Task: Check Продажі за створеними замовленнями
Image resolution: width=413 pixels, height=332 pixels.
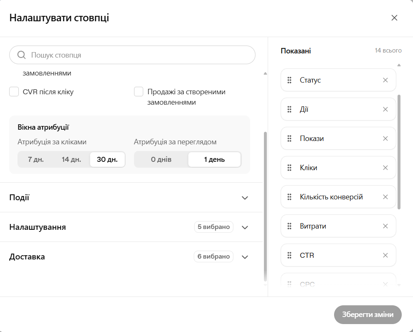Action: click(139, 92)
